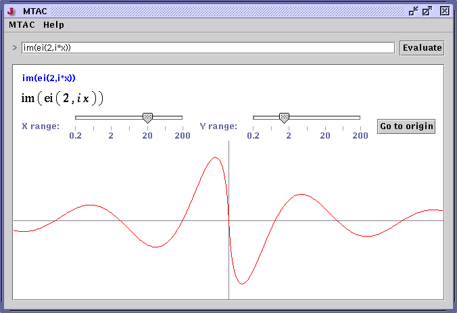This screenshot has width=457, height=313.
Task: Click the Go to origin button
Action: [x=406, y=126]
